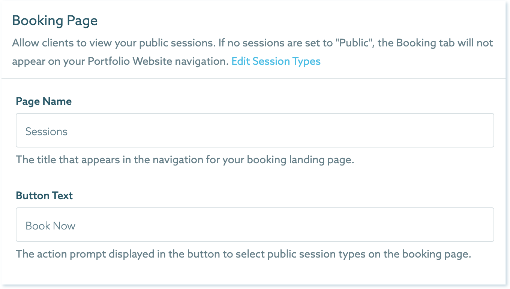Click the empty right end of Button Text field
The height and width of the screenshot is (289, 510).
click(x=469, y=225)
